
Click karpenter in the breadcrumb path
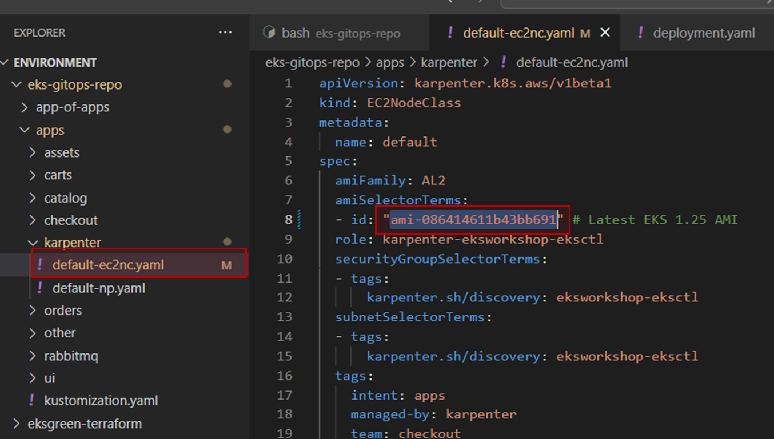pos(449,62)
